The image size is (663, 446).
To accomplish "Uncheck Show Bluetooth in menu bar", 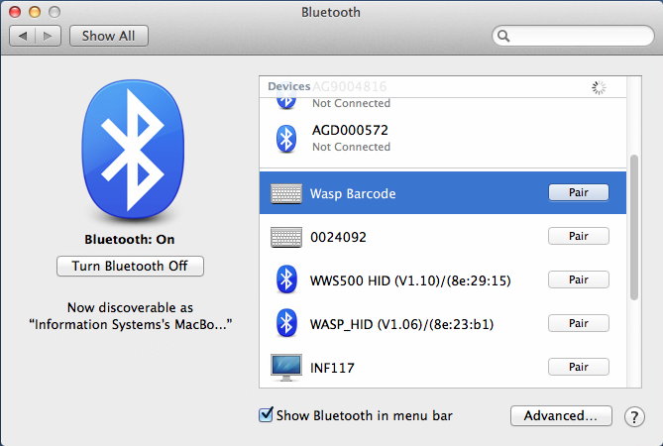I will [266, 414].
